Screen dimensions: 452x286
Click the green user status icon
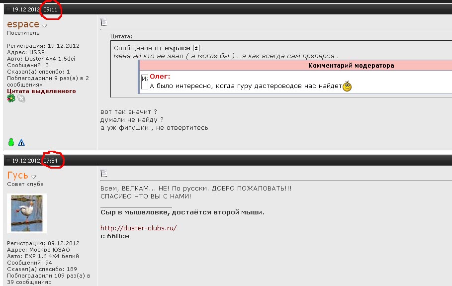(11, 142)
